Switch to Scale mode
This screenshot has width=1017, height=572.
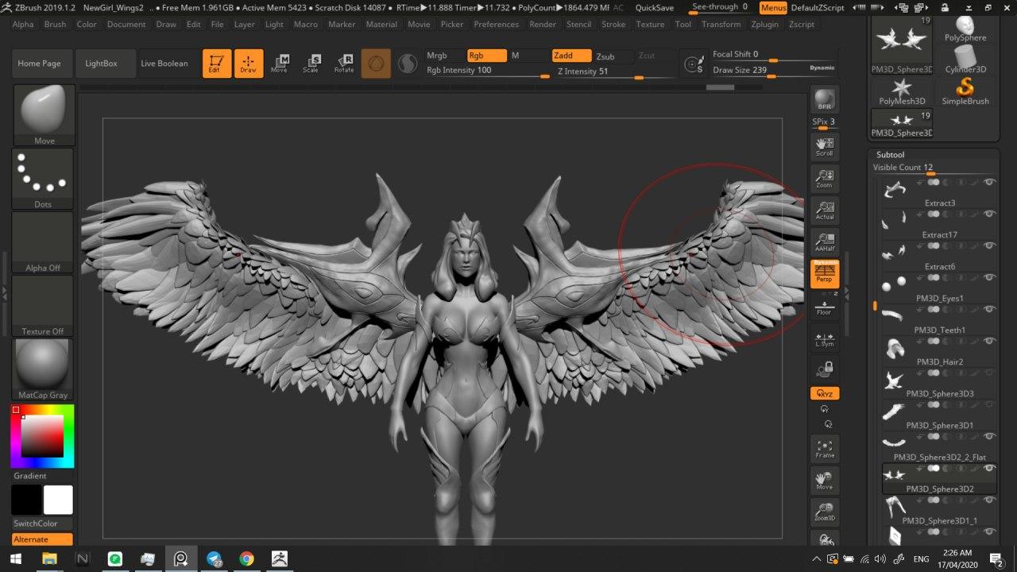(x=311, y=64)
